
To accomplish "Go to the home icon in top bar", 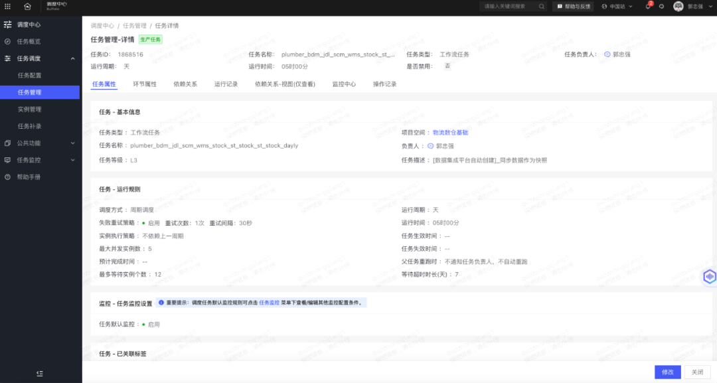I will [x=27, y=7].
